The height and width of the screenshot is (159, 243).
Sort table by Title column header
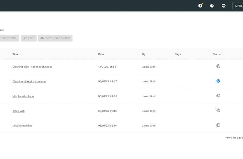[15, 54]
